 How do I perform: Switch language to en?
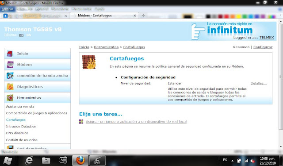(x=21, y=35)
